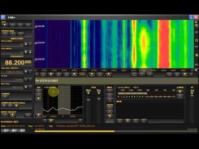Select the fourth ATT attenuator button

(x=28, y=25)
